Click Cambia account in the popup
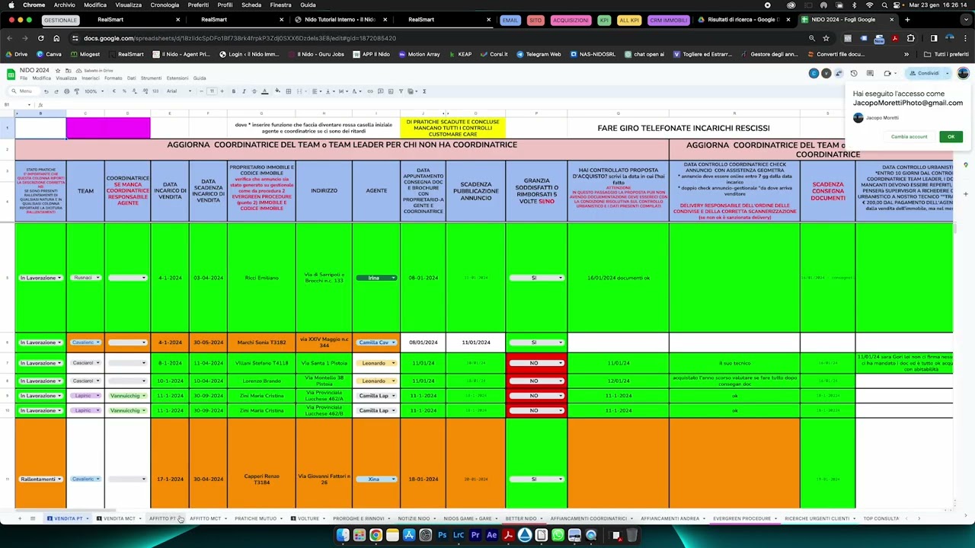The height and width of the screenshot is (548, 975). pyautogui.click(x=909, y=137)
